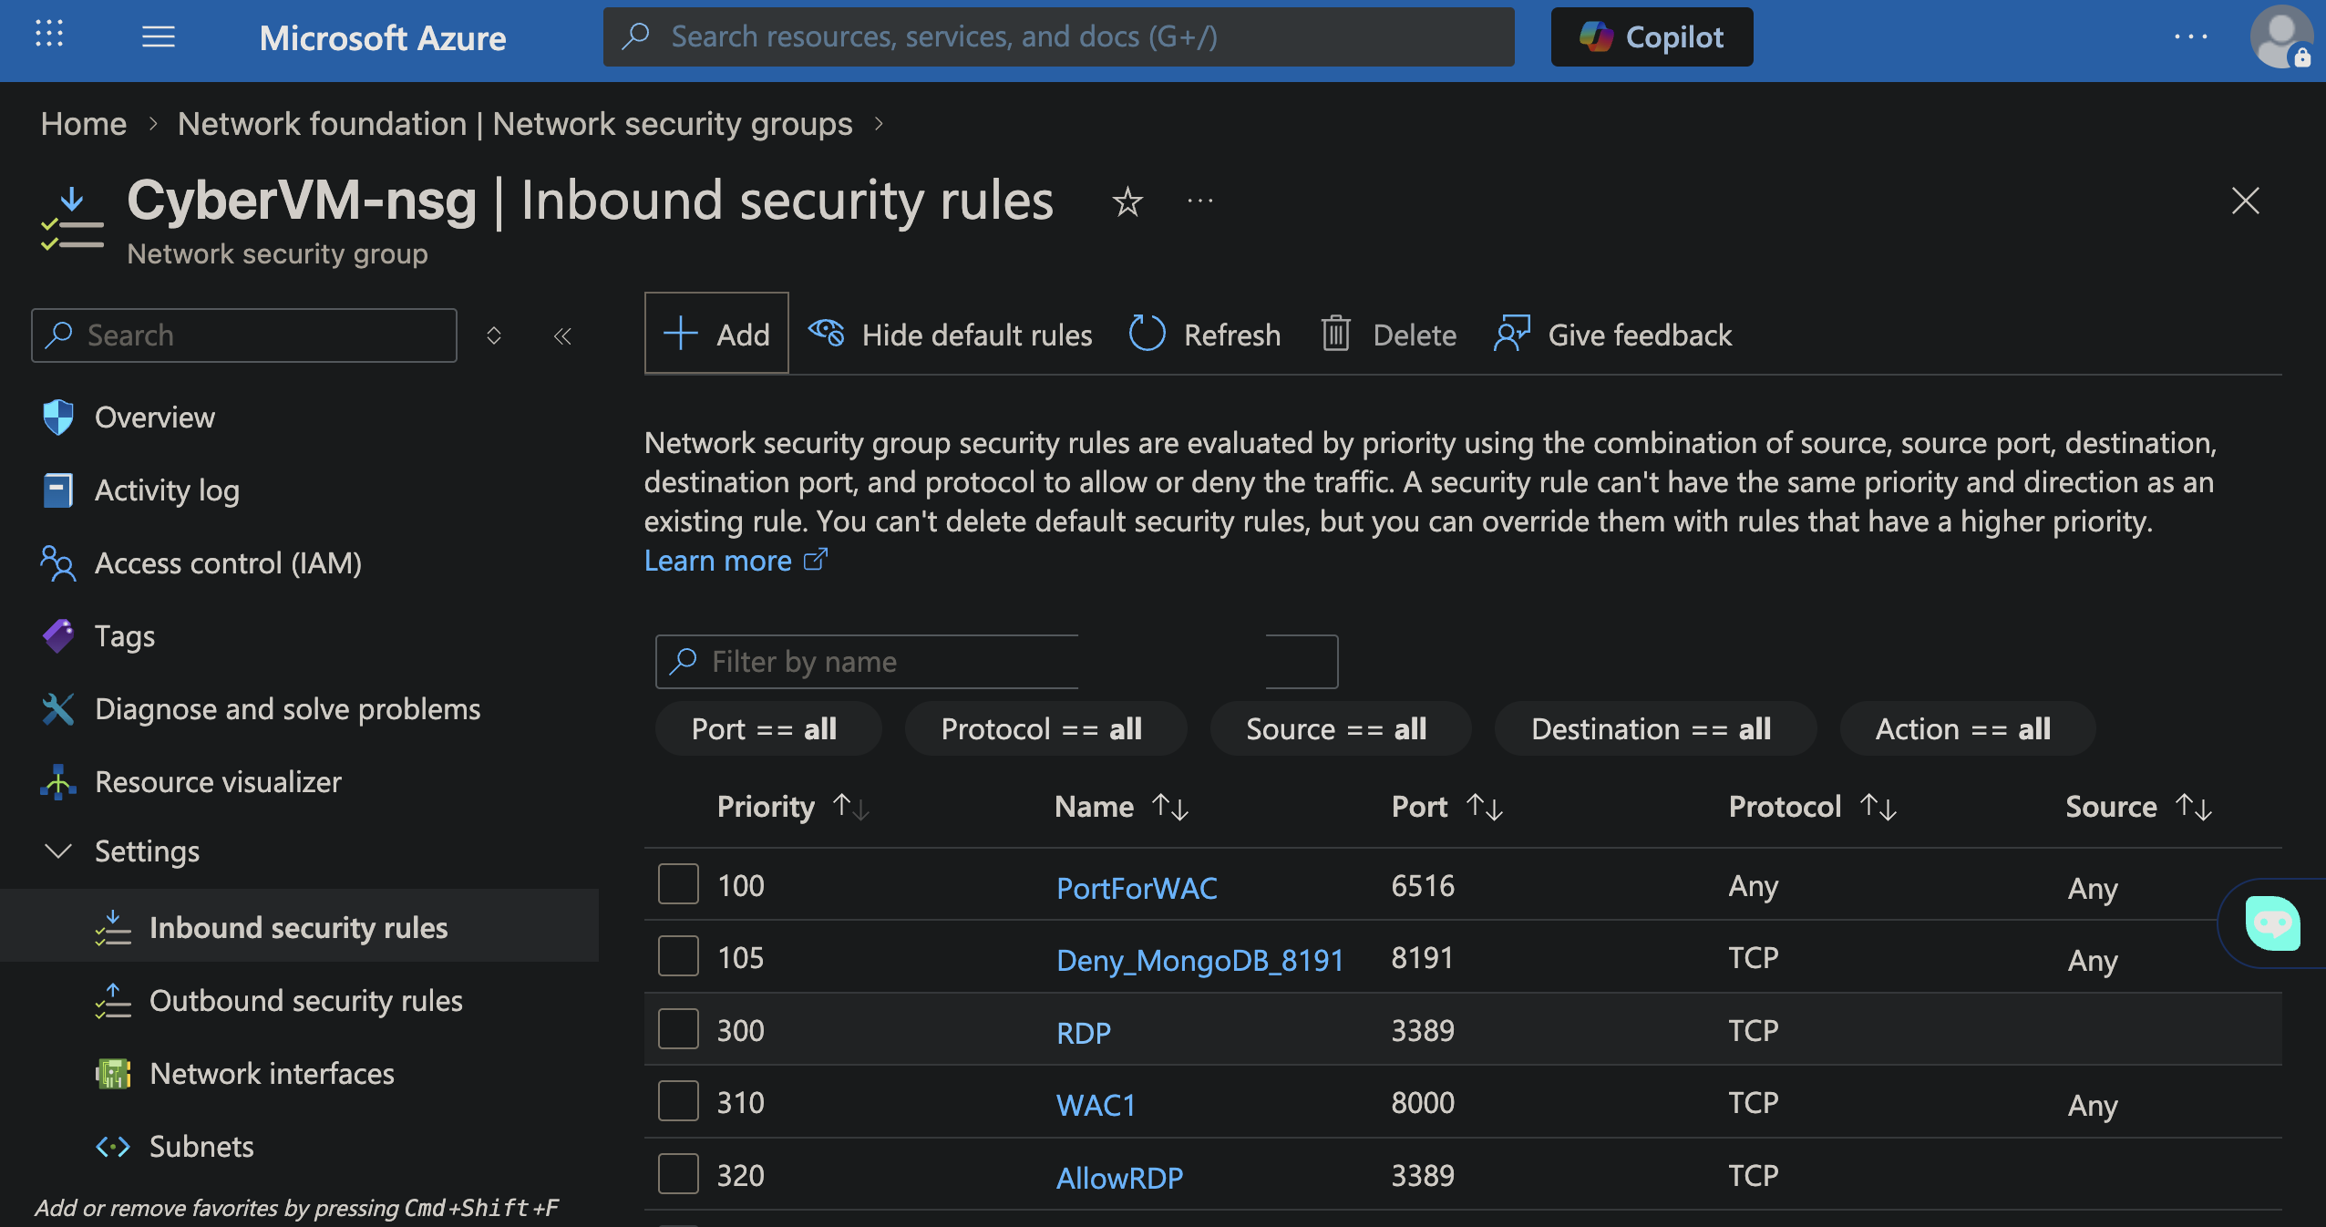Open Outbound security rules menu item
The width and height of the screenshot is (2326, 1227).
tap(305, 1001)
